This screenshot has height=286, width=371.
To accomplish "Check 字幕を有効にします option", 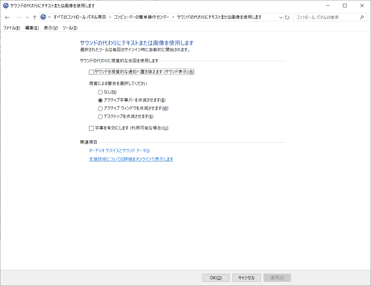I will pyautogui.click(x=91, y=128).
